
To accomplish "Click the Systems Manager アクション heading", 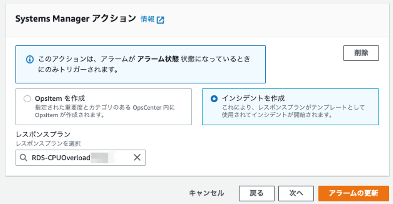I will tap(76, 19).
